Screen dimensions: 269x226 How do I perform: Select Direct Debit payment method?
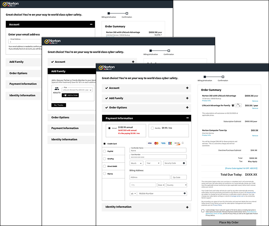[104, 166]
